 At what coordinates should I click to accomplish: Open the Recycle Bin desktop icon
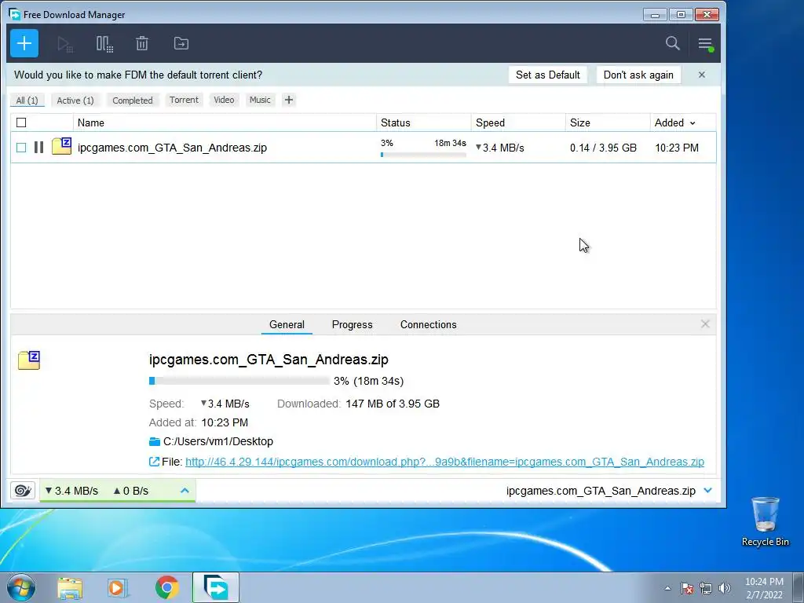pyautogui.click(x=765, y=521)
